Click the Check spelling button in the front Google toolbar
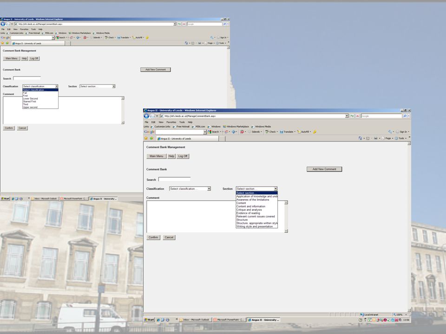Viewport: 446px width, 334px height. coord(270,132)
